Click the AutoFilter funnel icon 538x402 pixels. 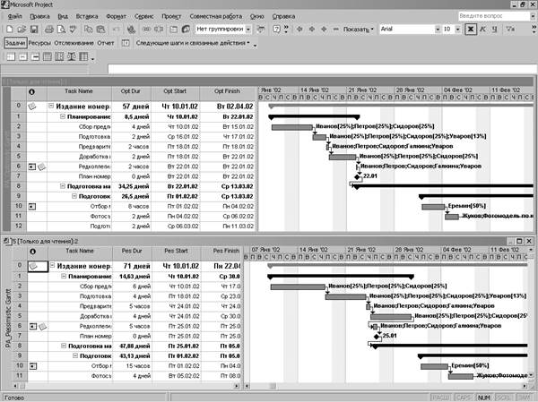510,30
